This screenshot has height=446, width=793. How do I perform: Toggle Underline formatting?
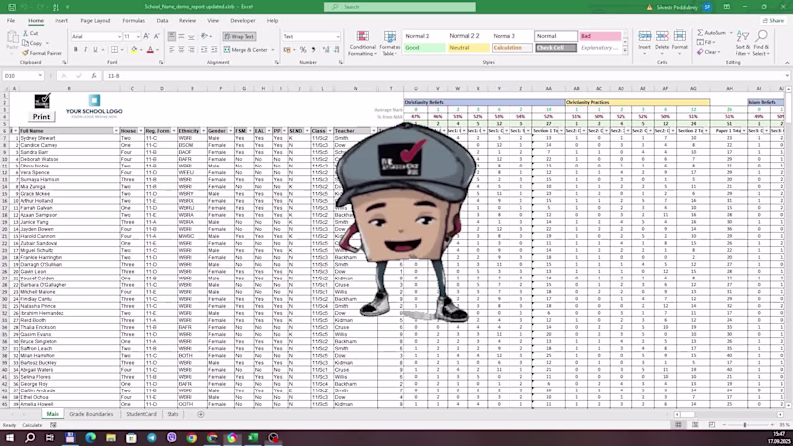click(x=95, y=49)
